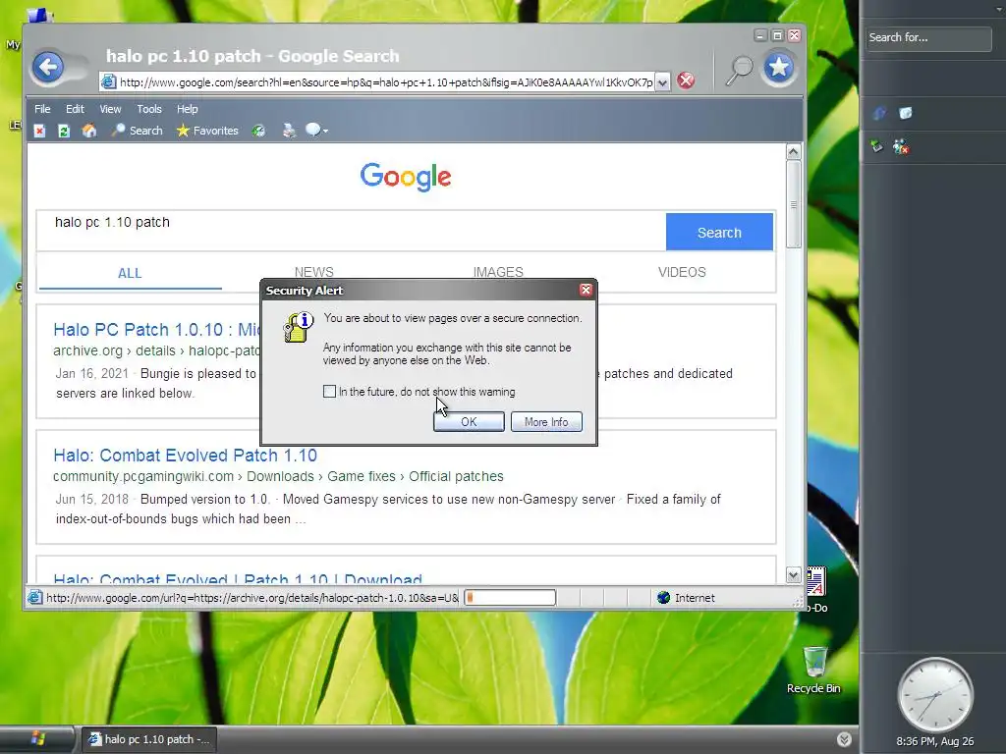Open the View menu

tap(110, 109)
